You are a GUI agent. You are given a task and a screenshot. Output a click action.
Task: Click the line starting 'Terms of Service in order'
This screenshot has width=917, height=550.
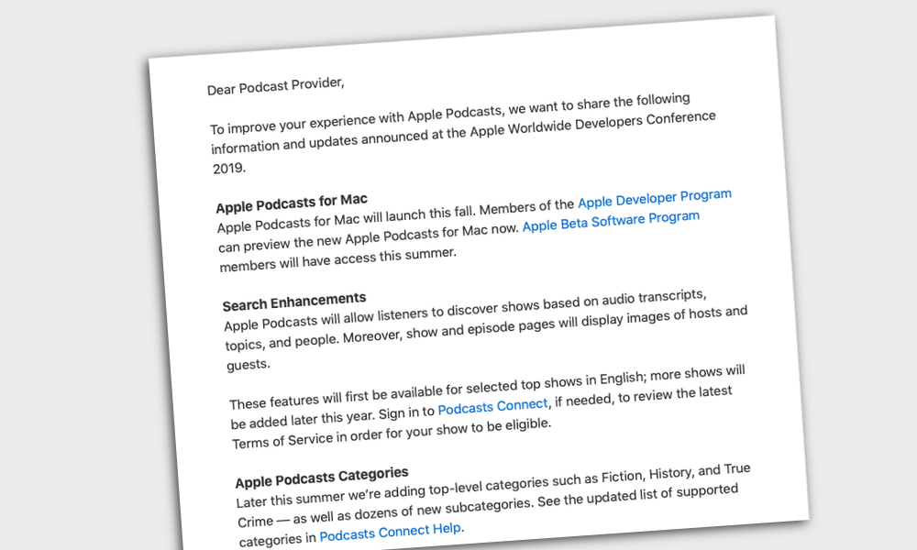click(392, 433)
